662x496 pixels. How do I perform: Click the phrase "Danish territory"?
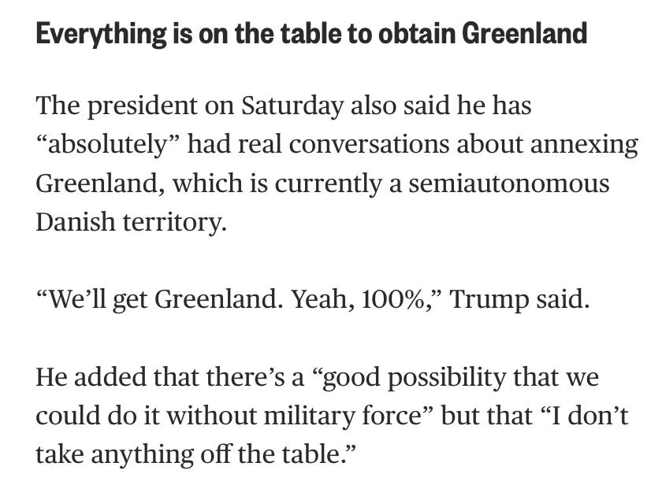(x=131, y=222)
